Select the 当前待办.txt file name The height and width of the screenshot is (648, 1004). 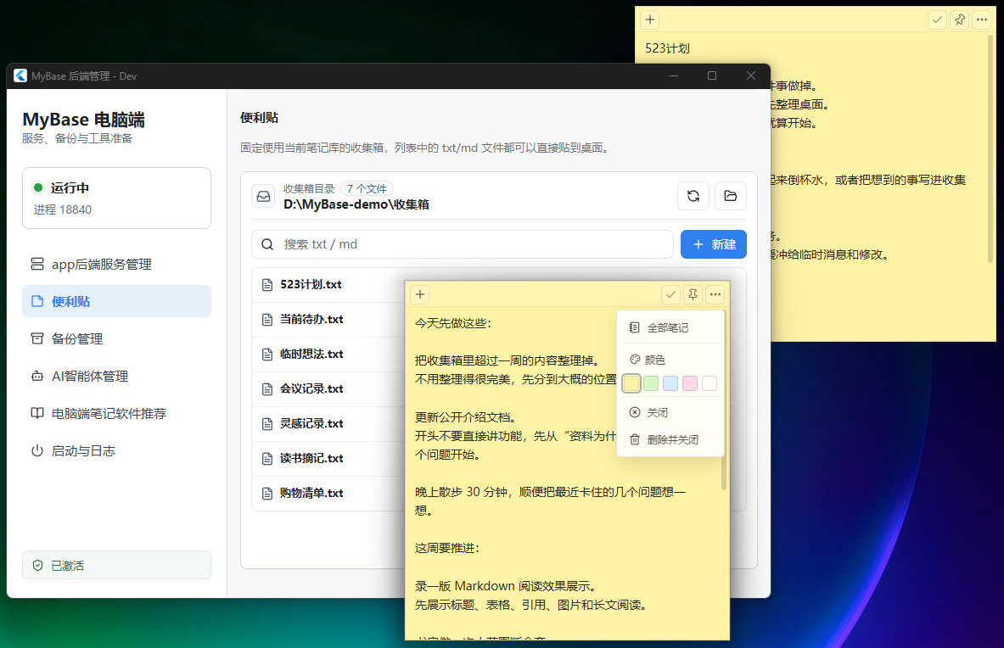(x=311, y=319)
